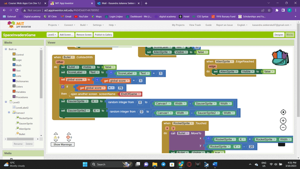Switch to the Designer view
The height and width of the screenshot is (169, 300).
[279, 35]
